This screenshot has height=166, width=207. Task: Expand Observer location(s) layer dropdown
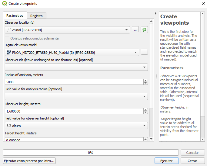[126, 30]
